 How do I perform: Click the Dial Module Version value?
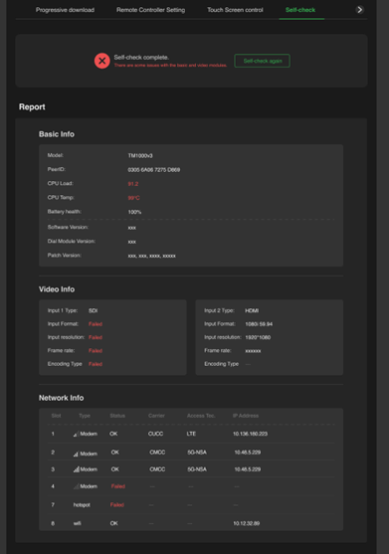pos(131,242)
